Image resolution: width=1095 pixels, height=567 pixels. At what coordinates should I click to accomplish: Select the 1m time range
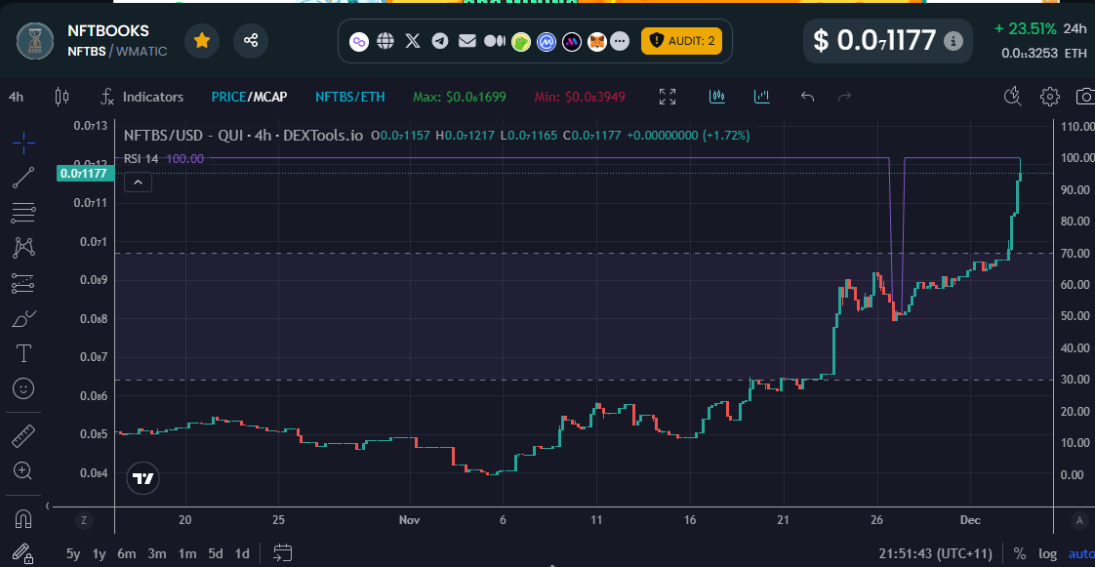(187, 553)
